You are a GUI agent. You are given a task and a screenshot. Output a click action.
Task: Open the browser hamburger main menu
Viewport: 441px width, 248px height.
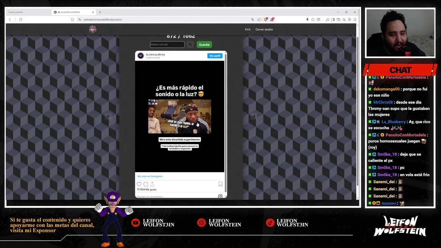coord(355,20)
